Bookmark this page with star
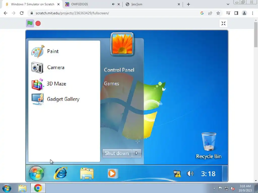The image size is (258, 193). pyautogui.click(x=218, y=13)
